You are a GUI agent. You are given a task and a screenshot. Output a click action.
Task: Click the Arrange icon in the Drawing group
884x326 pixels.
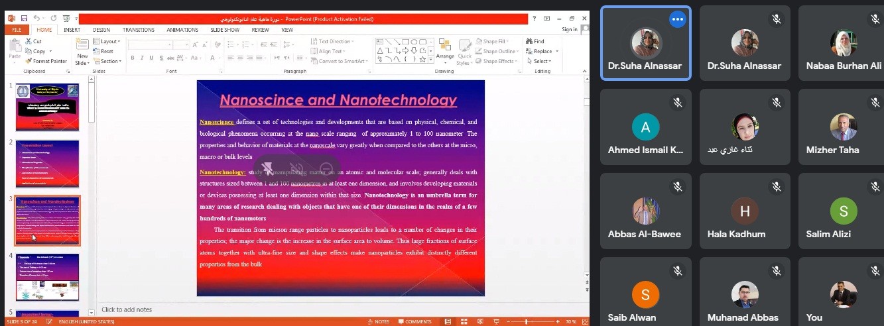(x=445, y=50)
